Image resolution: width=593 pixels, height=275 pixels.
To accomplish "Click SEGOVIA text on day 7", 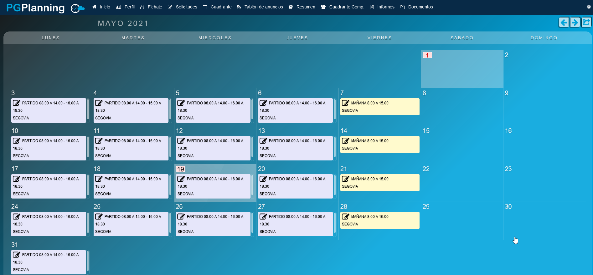I will click(x=350, y=110).
